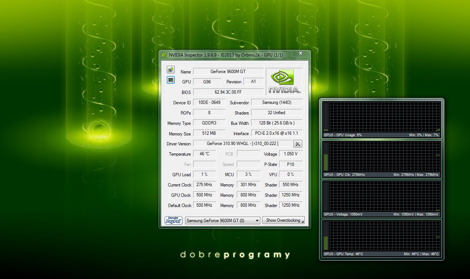Click the empty PCB value field
This screenshot has height=279, width=470.
pyautogui.click(x=249, y=154)
